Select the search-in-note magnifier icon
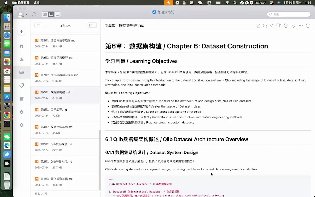Image resolution: width=315 pixels, height=197 pixels. click(x=265, y=25)
